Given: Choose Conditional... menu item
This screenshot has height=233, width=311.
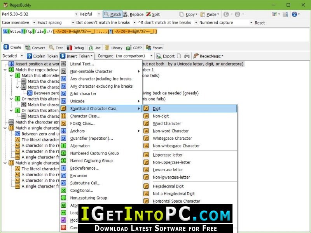Looking at the screenshot, I should 101,190.
